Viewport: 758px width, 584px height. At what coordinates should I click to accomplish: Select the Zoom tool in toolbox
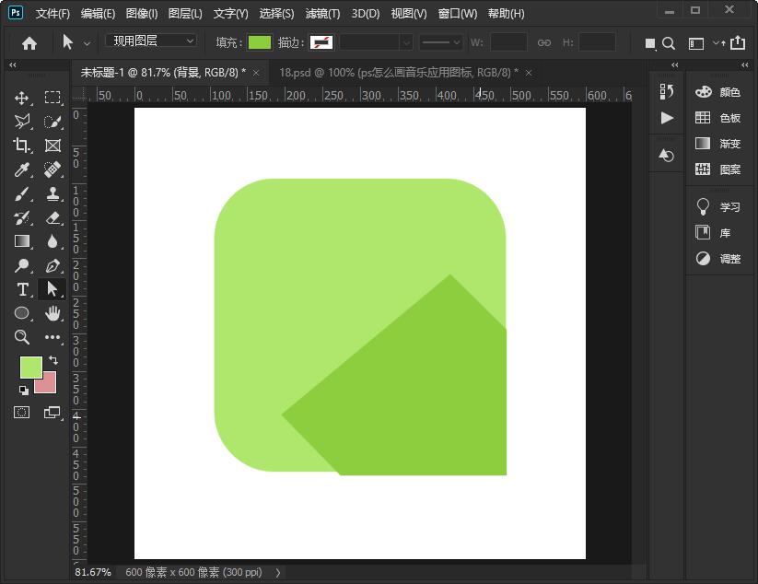click(x=22, y=337)
